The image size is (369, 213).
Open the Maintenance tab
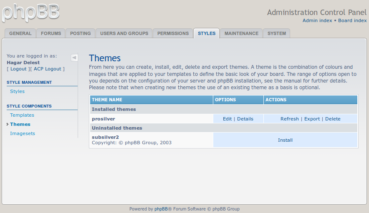241,33
